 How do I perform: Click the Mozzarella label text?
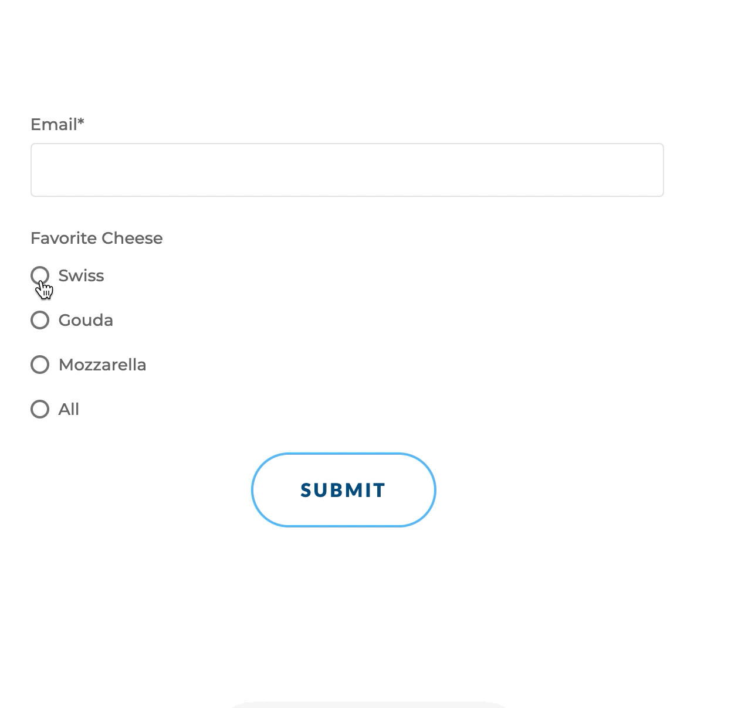point(102,365)
